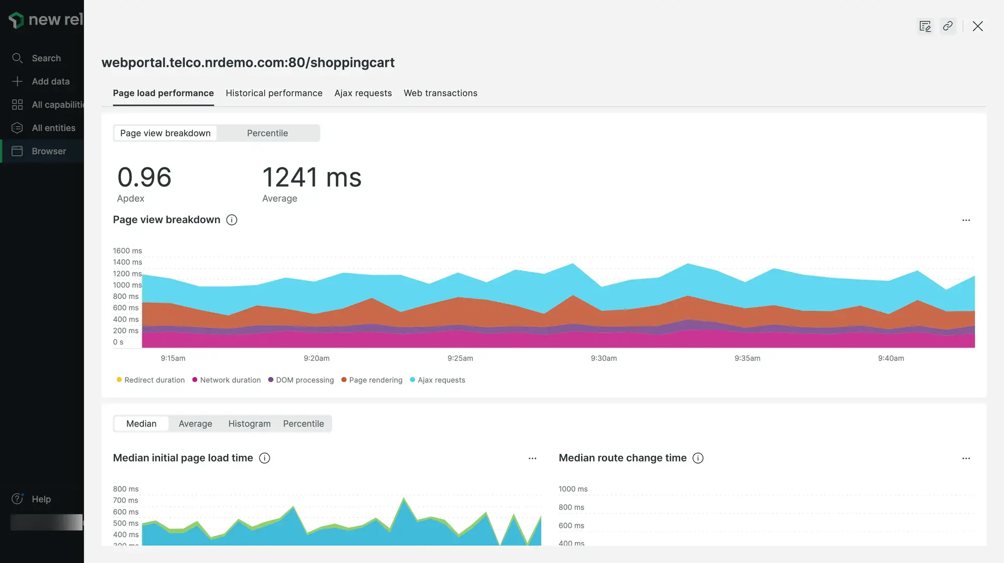Select the Average toggle for load time charts
Image resolution: width=1004 pixels, height=563 pixels.
[195, 423]
